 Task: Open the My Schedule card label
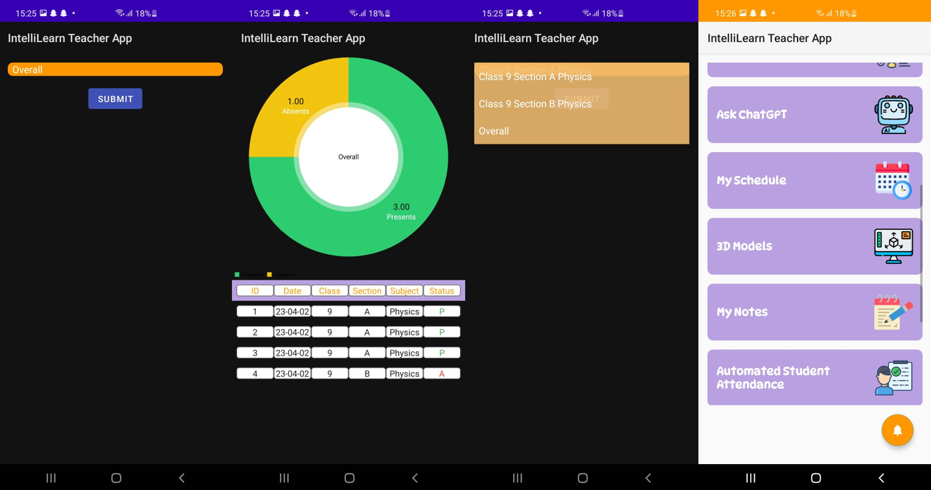pyautogui.click(x=752, y=181)
